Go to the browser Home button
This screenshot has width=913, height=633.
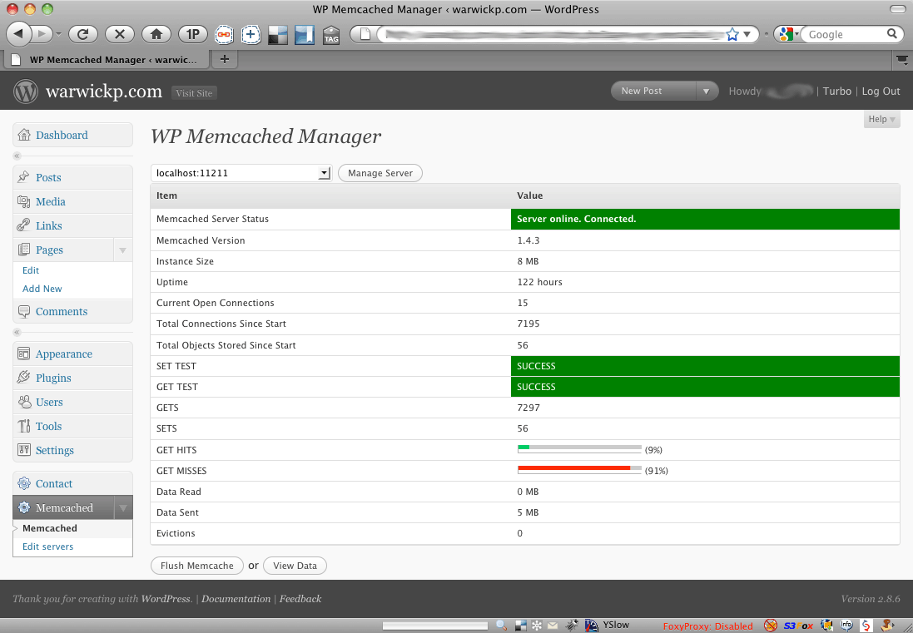point(156,34)
